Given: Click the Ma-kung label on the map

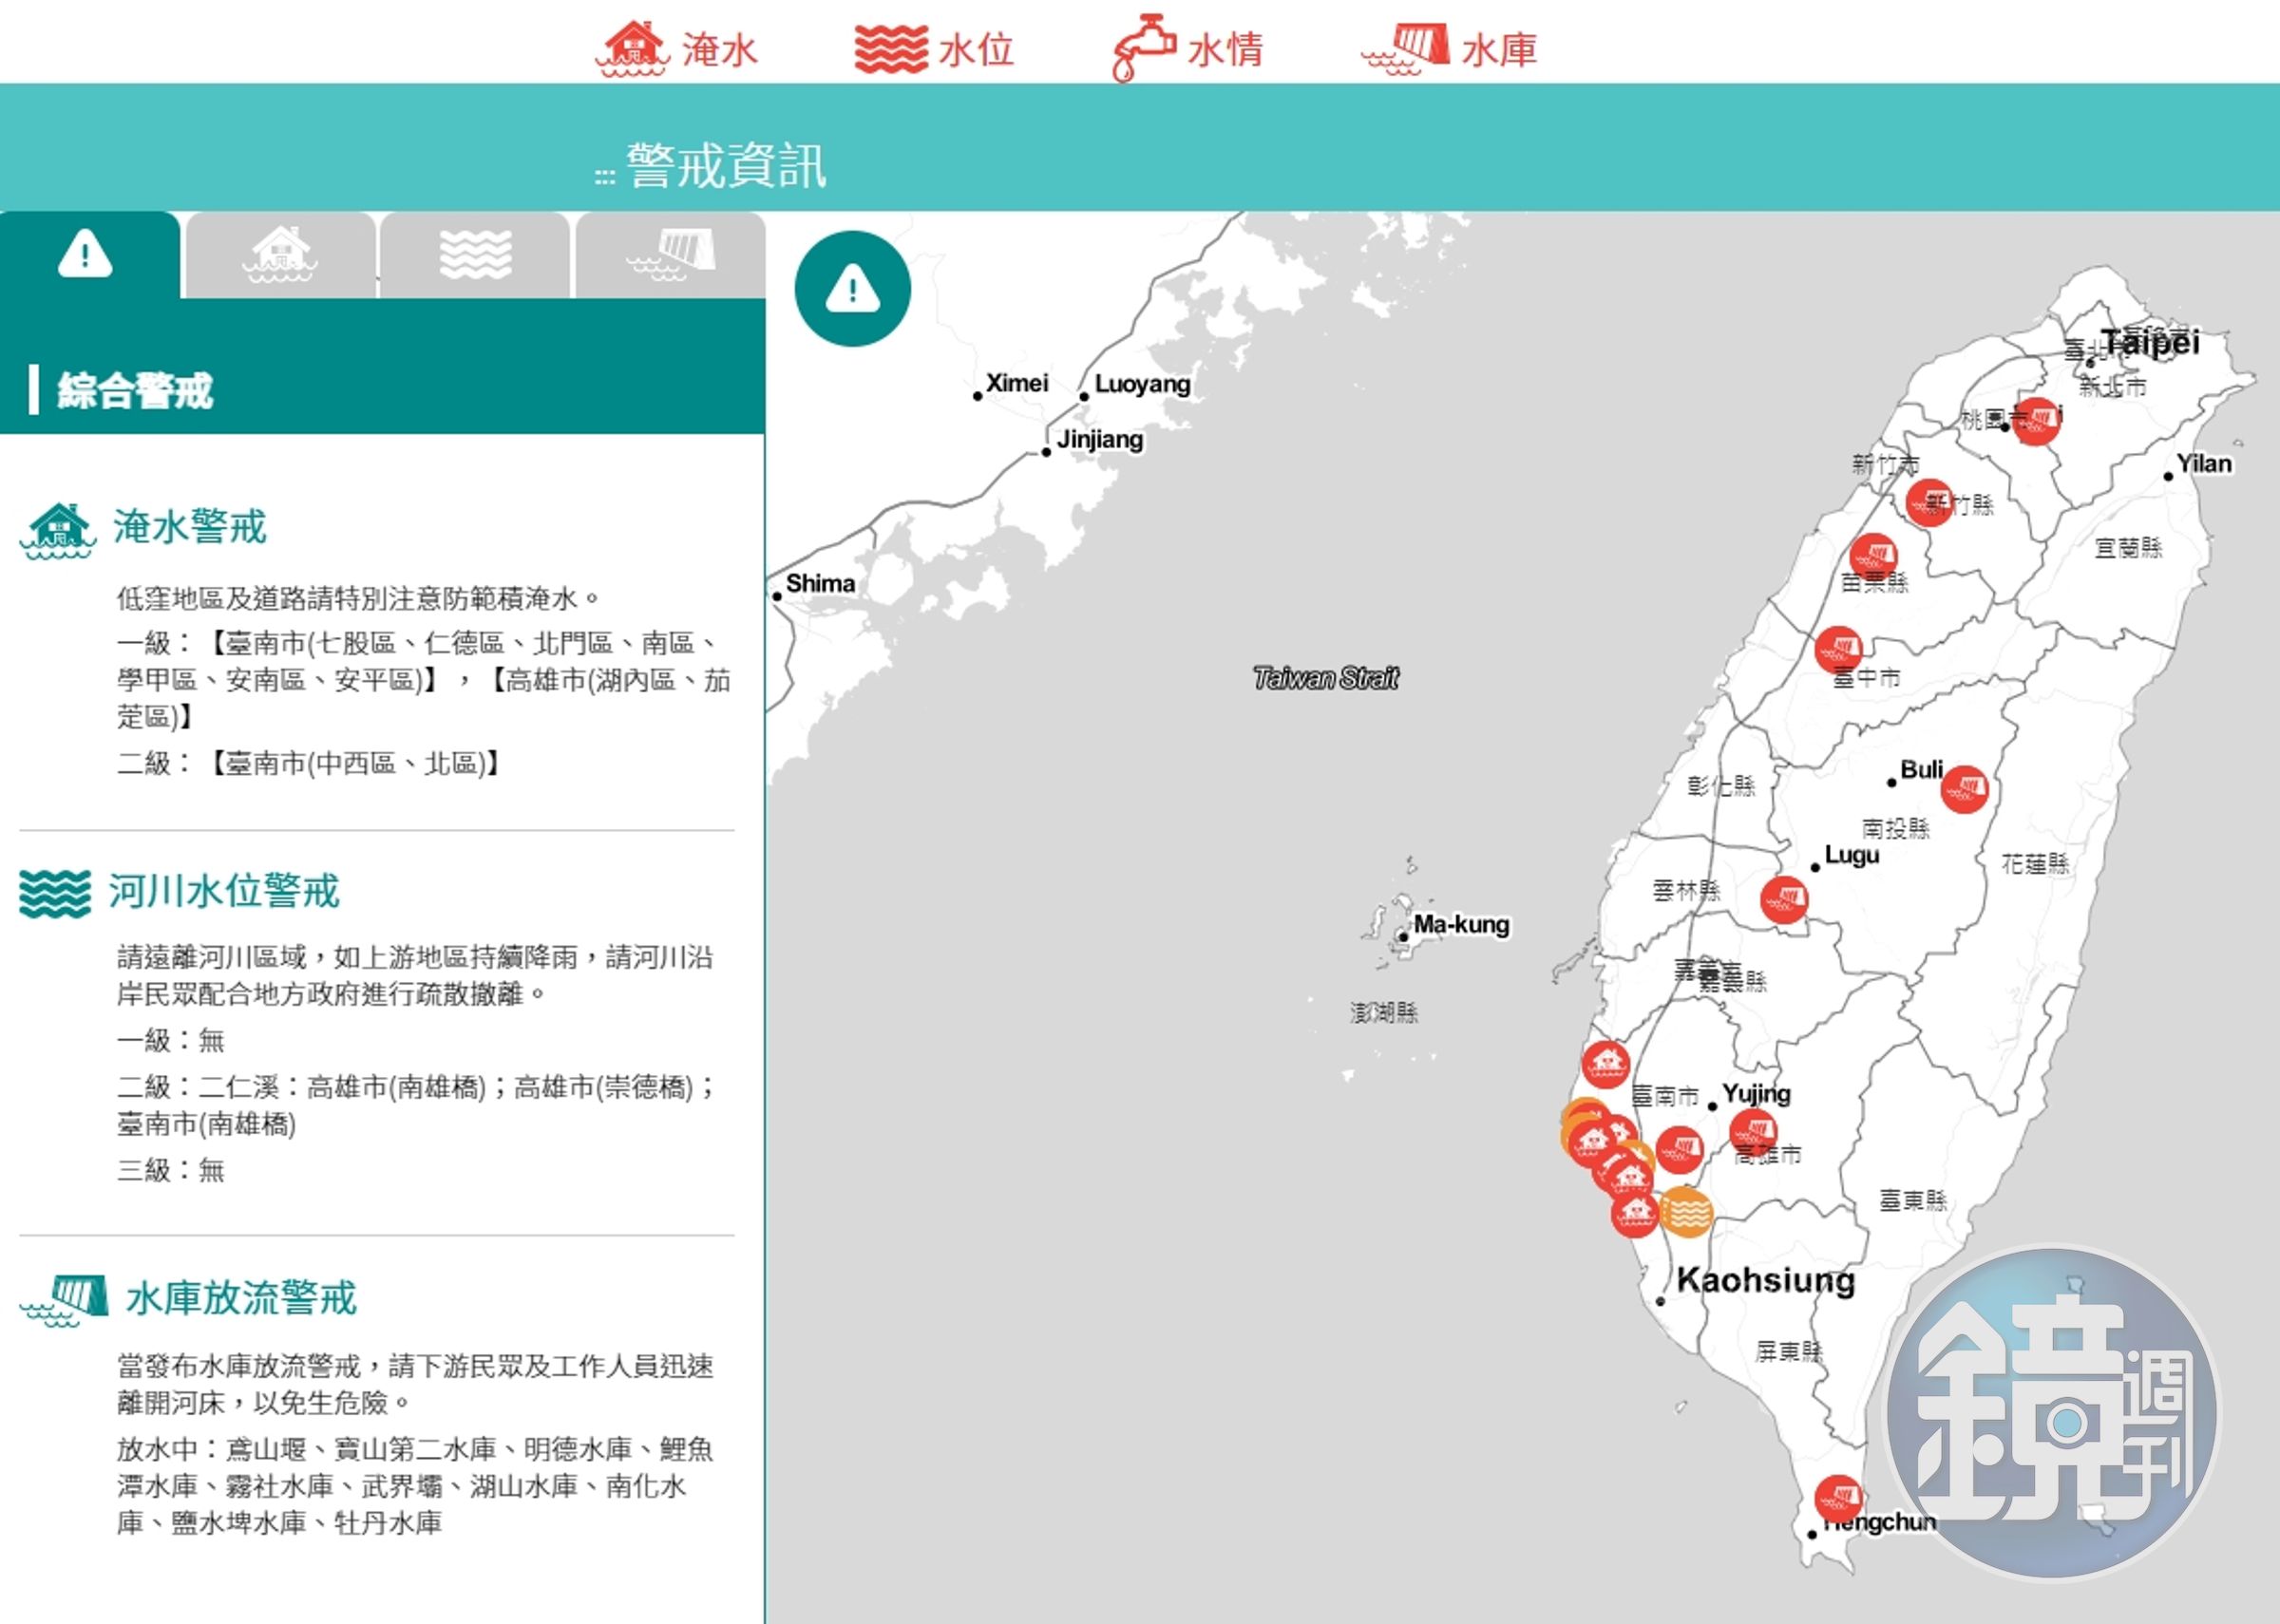Looking at the screenshot, I should point(1461,925).
